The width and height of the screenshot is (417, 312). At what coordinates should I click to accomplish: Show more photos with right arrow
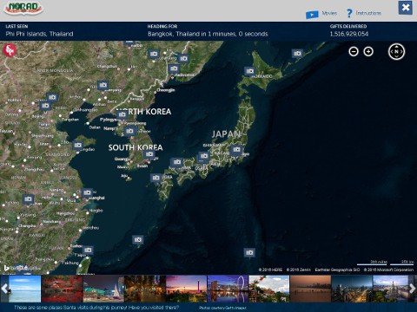(413, 289)
